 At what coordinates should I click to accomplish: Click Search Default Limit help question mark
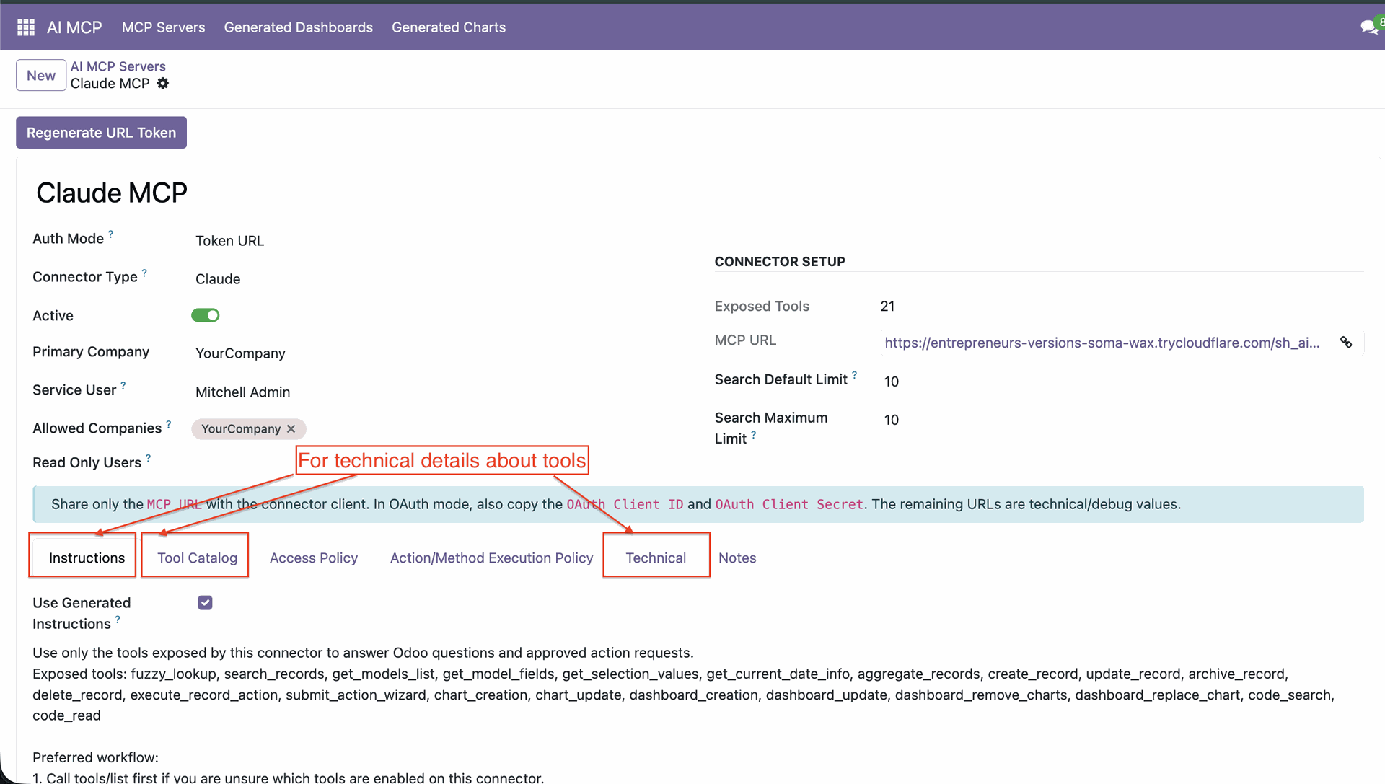pyautogui.click(x=854, y=375)
